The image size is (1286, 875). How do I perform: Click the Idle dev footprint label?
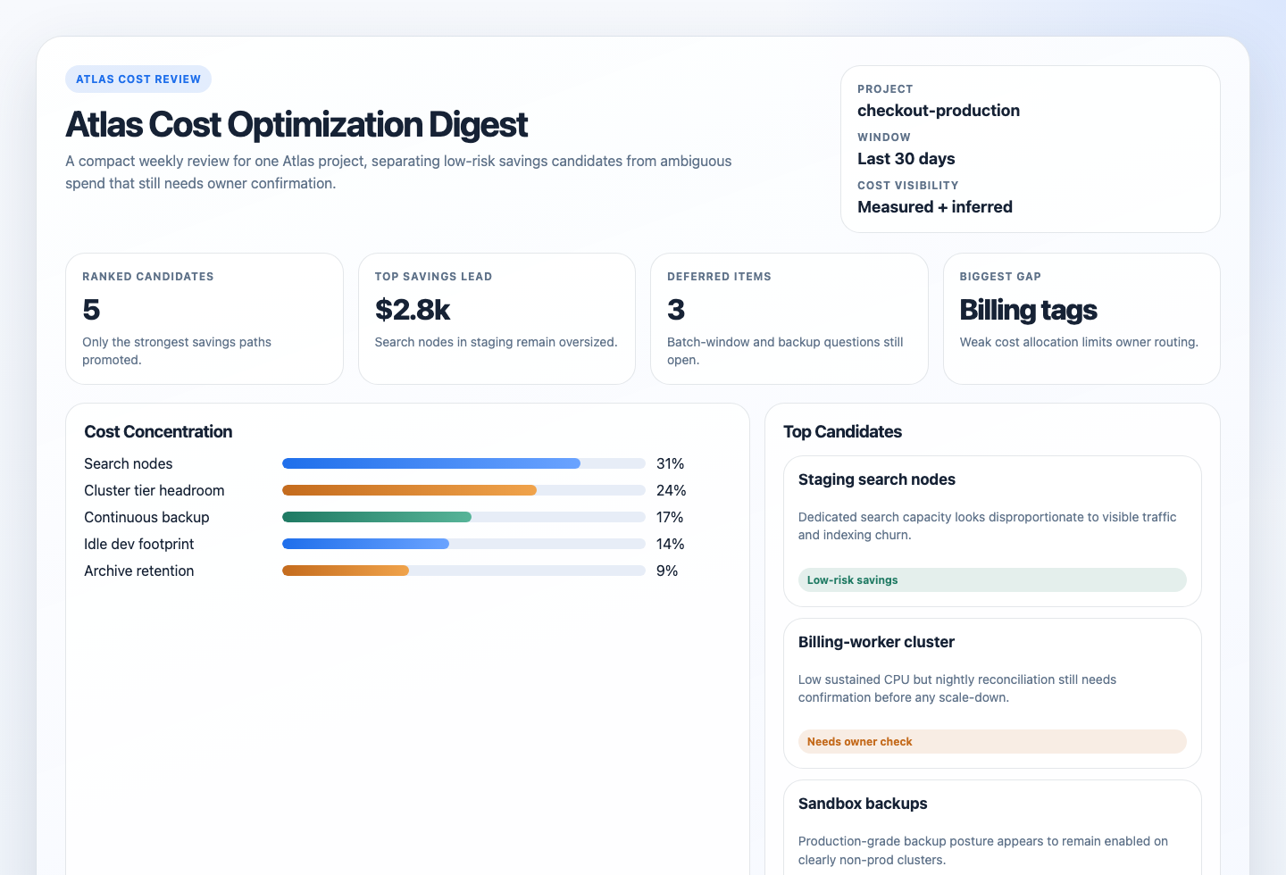pyautogui.click(x=139, y=544)
